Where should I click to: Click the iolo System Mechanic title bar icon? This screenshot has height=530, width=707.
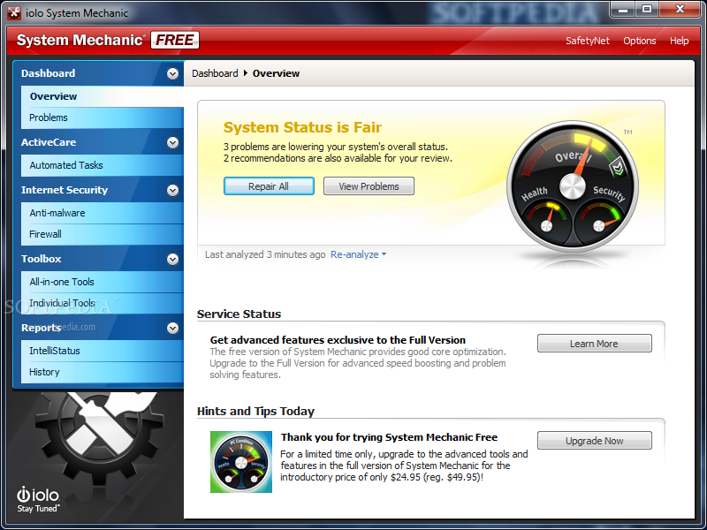coord(14,13)
